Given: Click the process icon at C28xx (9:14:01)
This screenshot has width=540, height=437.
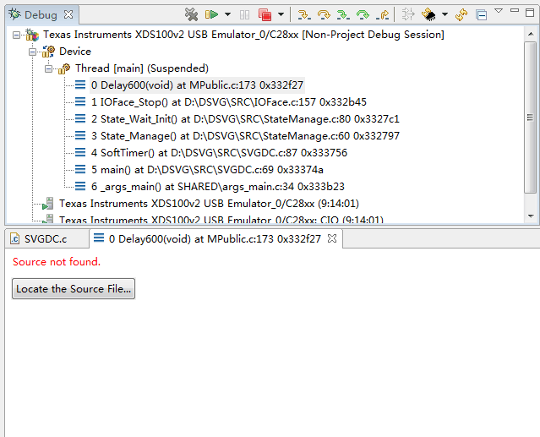Looking at the screenshot, I should (48, 204).
